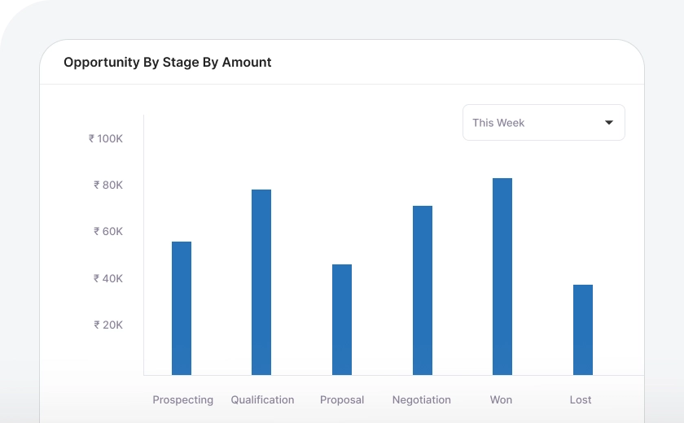Click the Proposal bar in chart
The image size is (684, 423).
(342, 320)
